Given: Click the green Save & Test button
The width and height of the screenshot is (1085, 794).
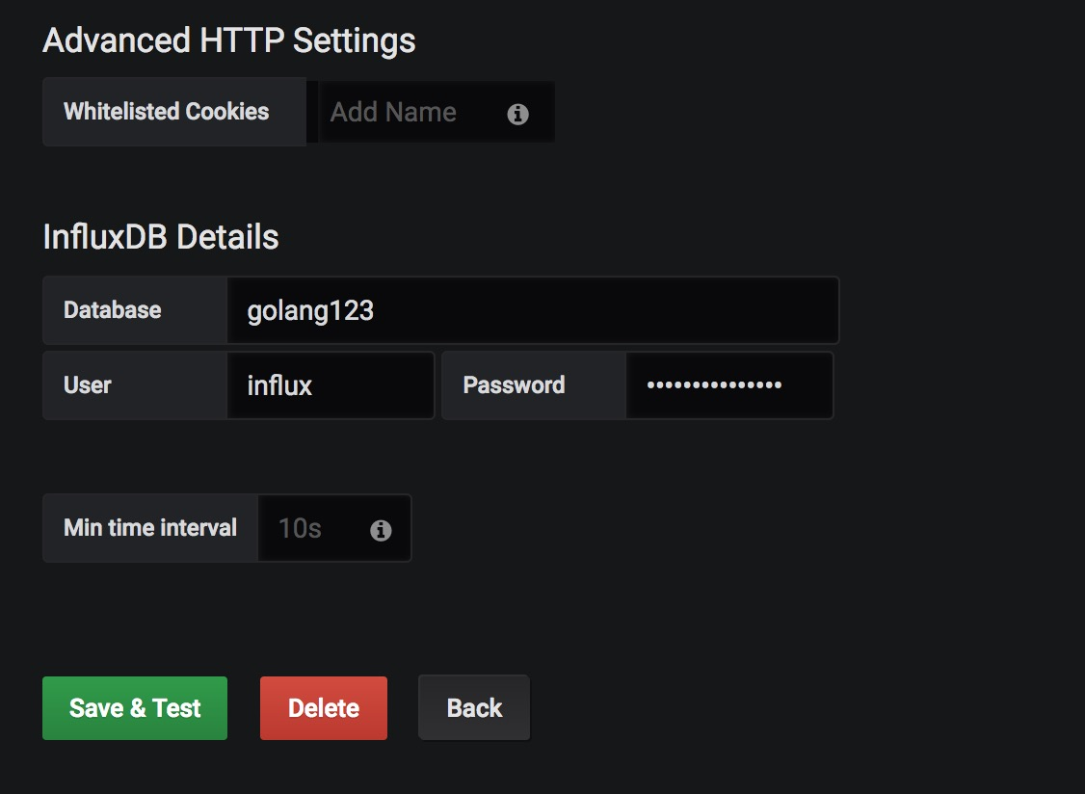Looking at the screenshot, I should (135, 708).
